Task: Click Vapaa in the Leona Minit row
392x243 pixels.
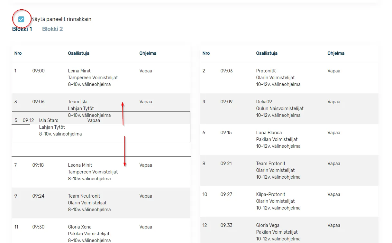Action: click(x=146, y=165)
